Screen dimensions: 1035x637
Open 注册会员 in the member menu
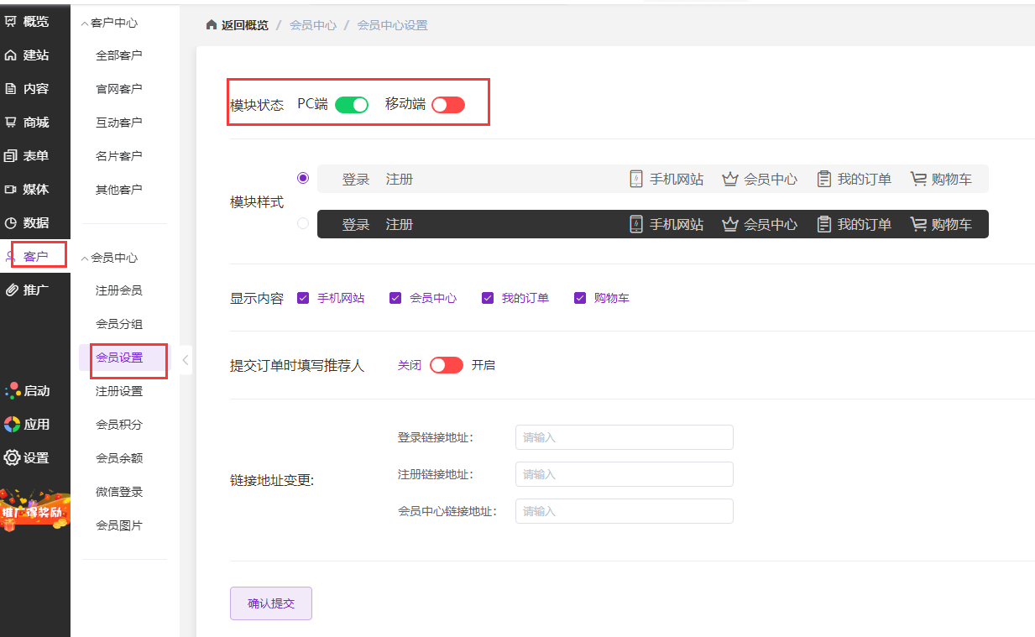coord(118,290)
